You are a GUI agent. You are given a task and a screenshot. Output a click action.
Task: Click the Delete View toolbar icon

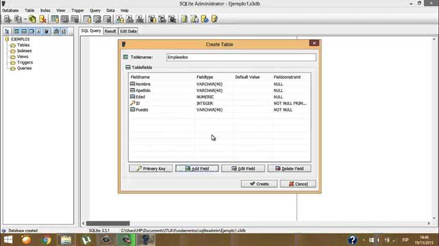point(140,19)
